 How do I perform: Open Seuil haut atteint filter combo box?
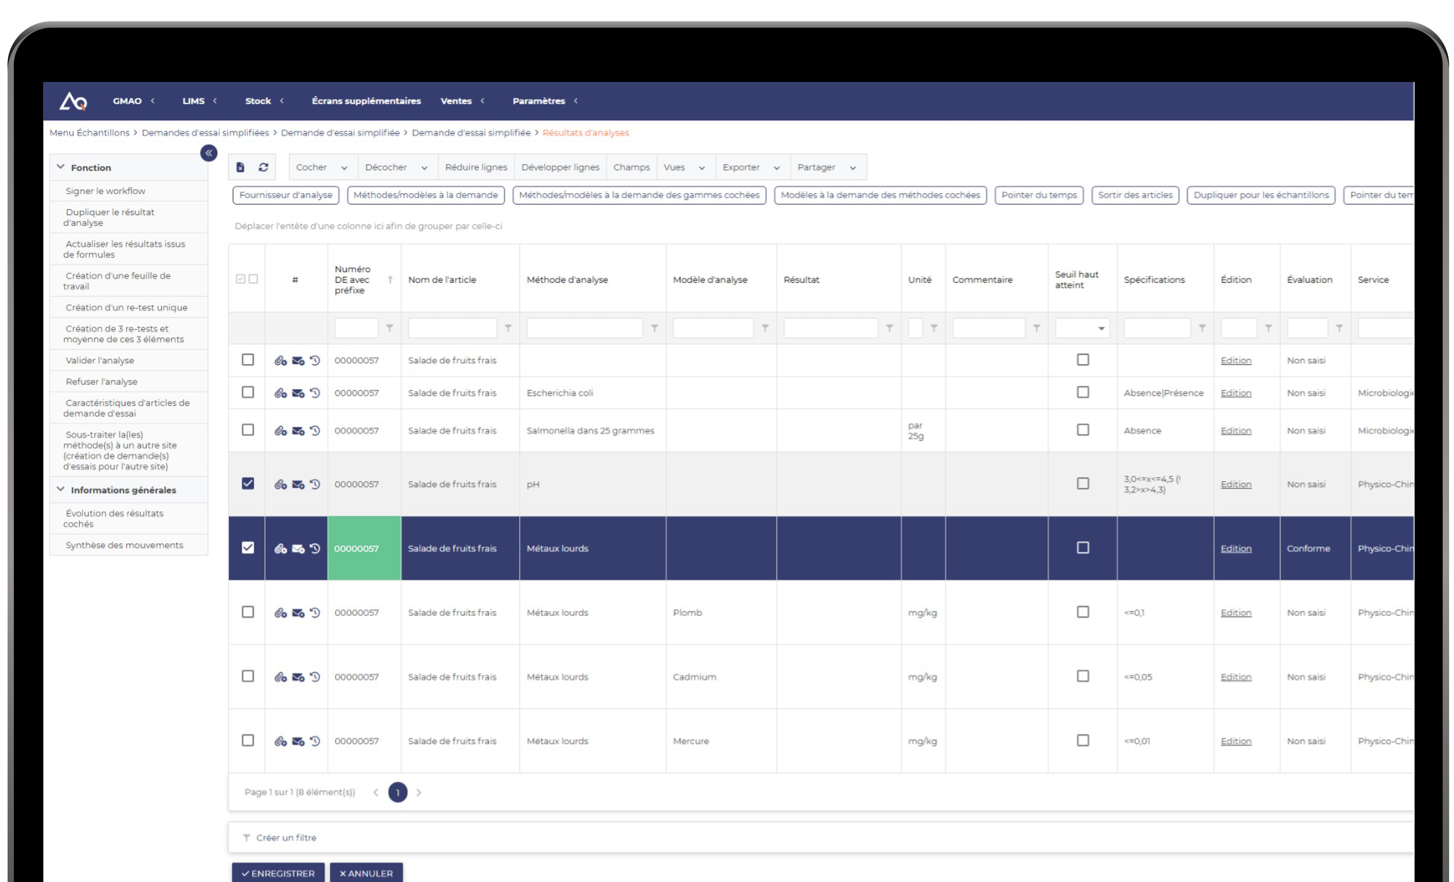(1082, 329)
